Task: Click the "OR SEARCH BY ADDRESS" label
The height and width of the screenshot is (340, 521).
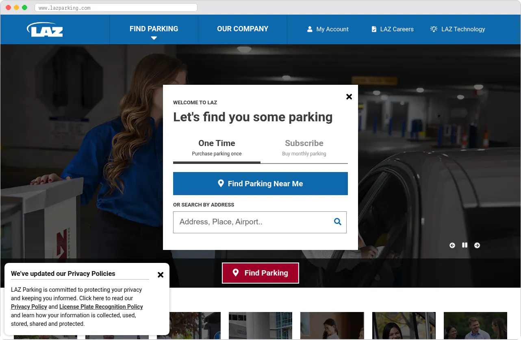Action: click(x=204, y=205)
